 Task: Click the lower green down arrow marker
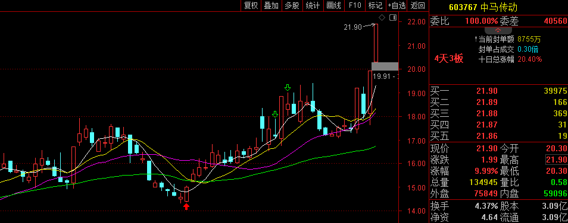coord(275,114)
